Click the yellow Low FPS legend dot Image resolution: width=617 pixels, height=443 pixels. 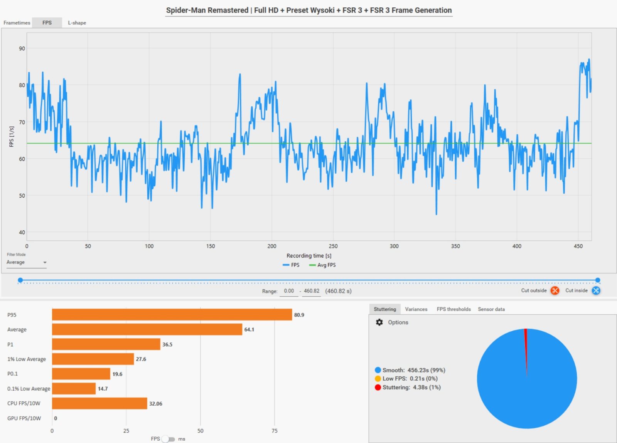(x=378, y=379)
